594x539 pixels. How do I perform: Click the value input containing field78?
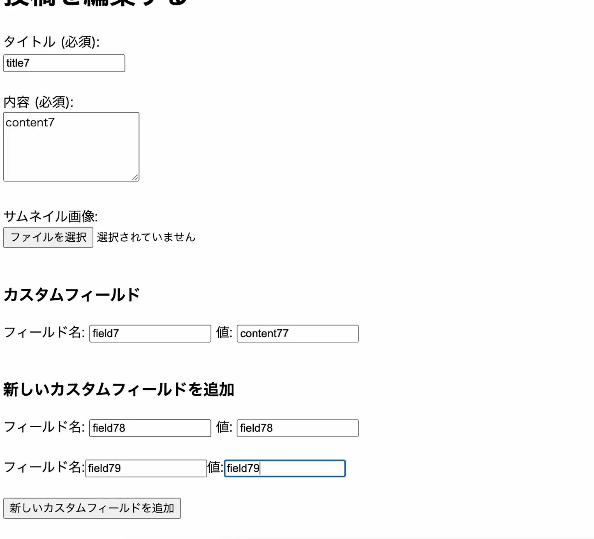click(x=298, y=428)
